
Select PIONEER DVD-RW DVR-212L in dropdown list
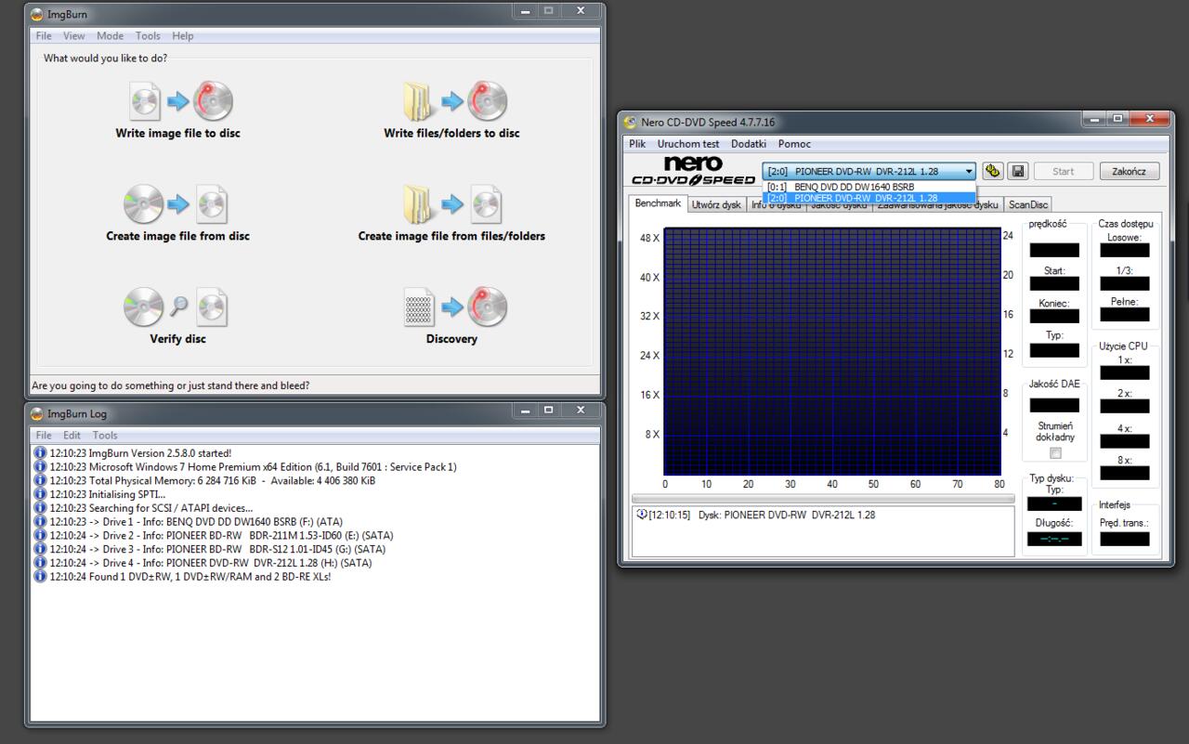869,198
